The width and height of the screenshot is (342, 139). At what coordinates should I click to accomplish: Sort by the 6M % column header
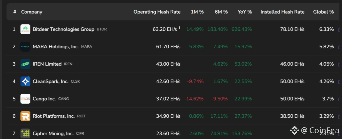[x=221, y=12]
